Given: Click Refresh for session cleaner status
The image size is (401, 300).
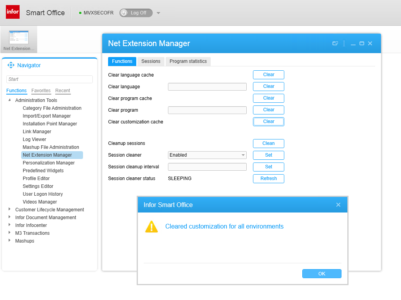Looking at the screenshot, I should 268,179.
